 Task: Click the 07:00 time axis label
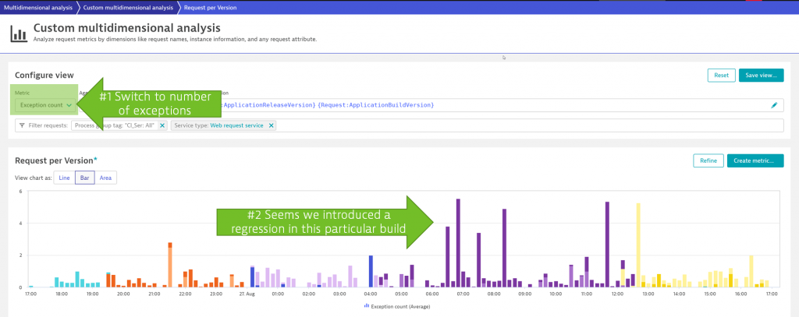(x=463, y=294)
